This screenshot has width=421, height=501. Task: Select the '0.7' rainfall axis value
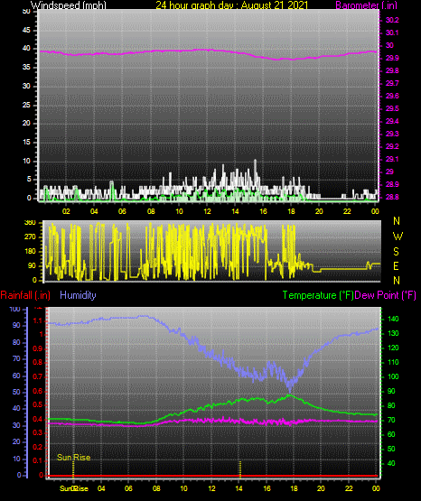tap(38, 376)
